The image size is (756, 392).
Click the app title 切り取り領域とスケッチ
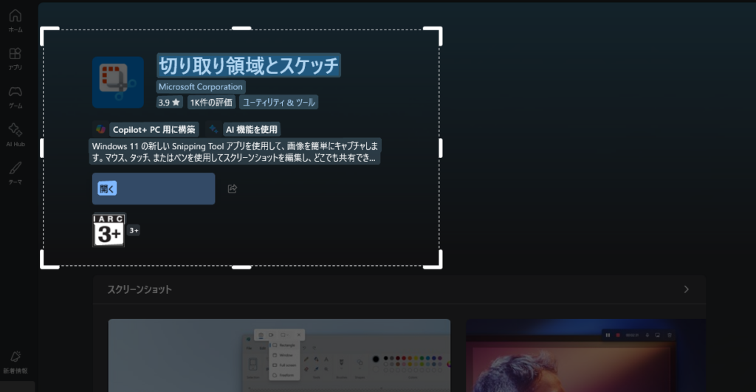249,66
